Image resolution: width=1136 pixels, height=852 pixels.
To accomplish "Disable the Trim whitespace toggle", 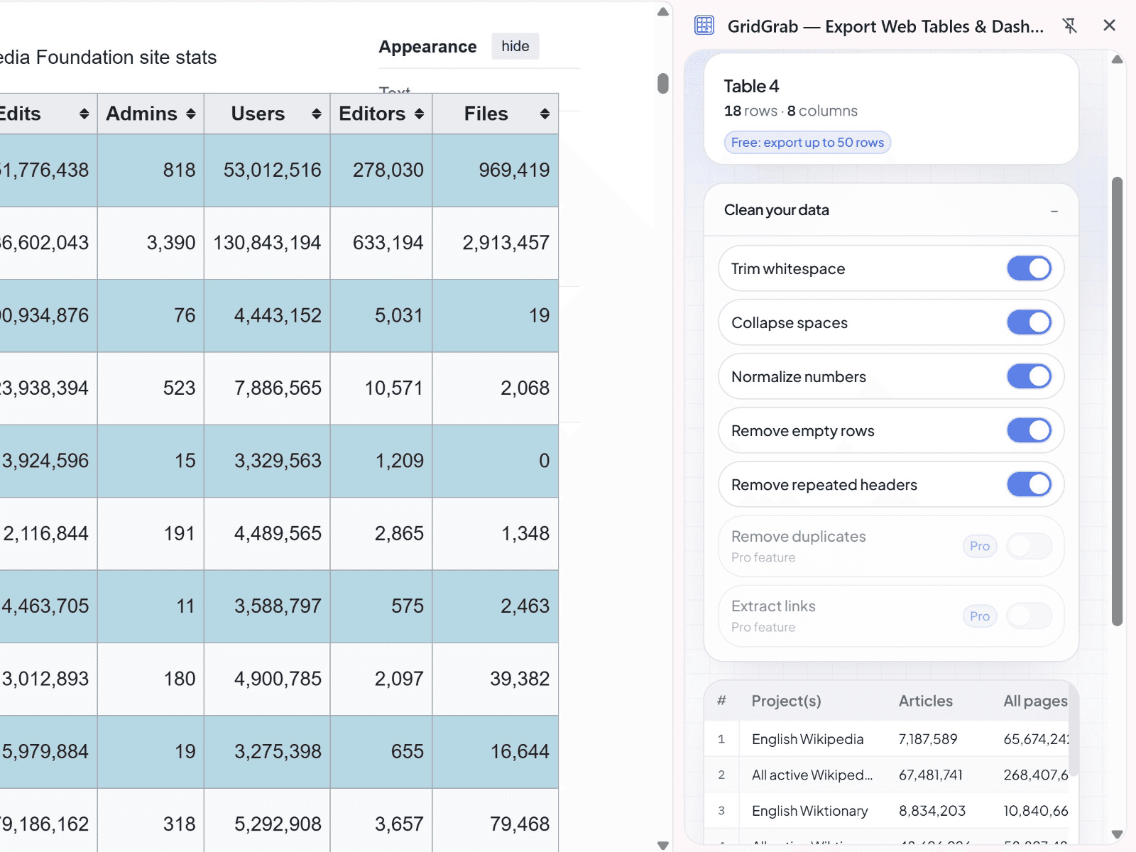I will (x=1029, y=268).
